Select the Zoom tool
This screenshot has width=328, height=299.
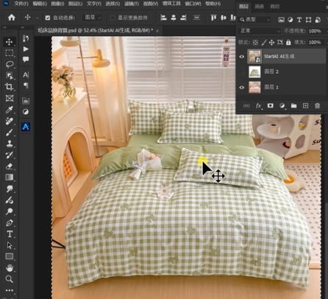10,279
